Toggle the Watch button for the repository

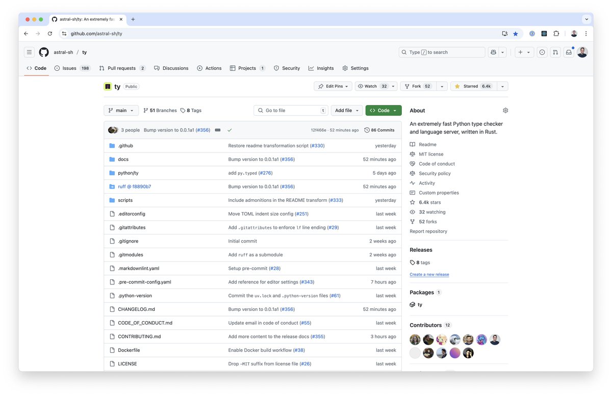tap(377, 86)
